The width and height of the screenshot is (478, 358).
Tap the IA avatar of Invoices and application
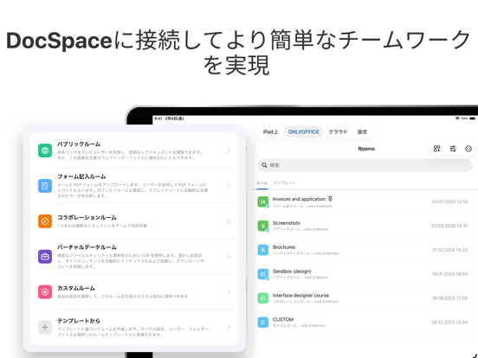click(262, 201)
